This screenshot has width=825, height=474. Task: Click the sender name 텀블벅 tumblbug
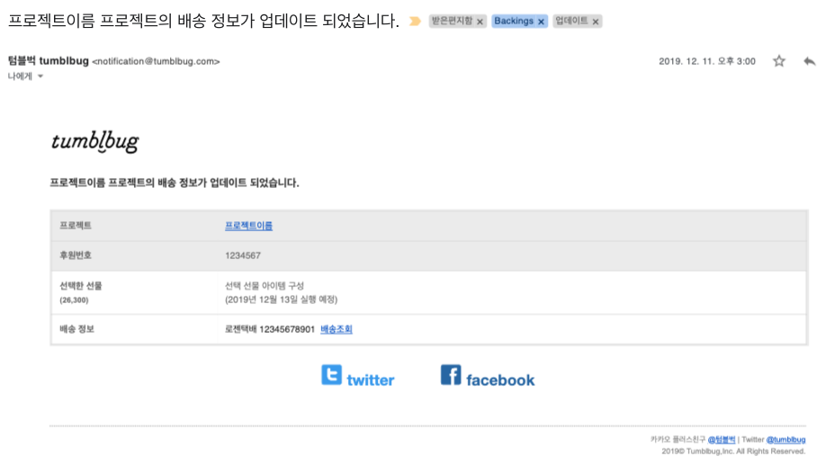48,61
